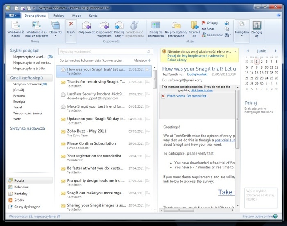Image resolution: width=287 pixels, height=226 pixels.
Task: Flag message with Oflaguj
Action: (x=210, y=23)
